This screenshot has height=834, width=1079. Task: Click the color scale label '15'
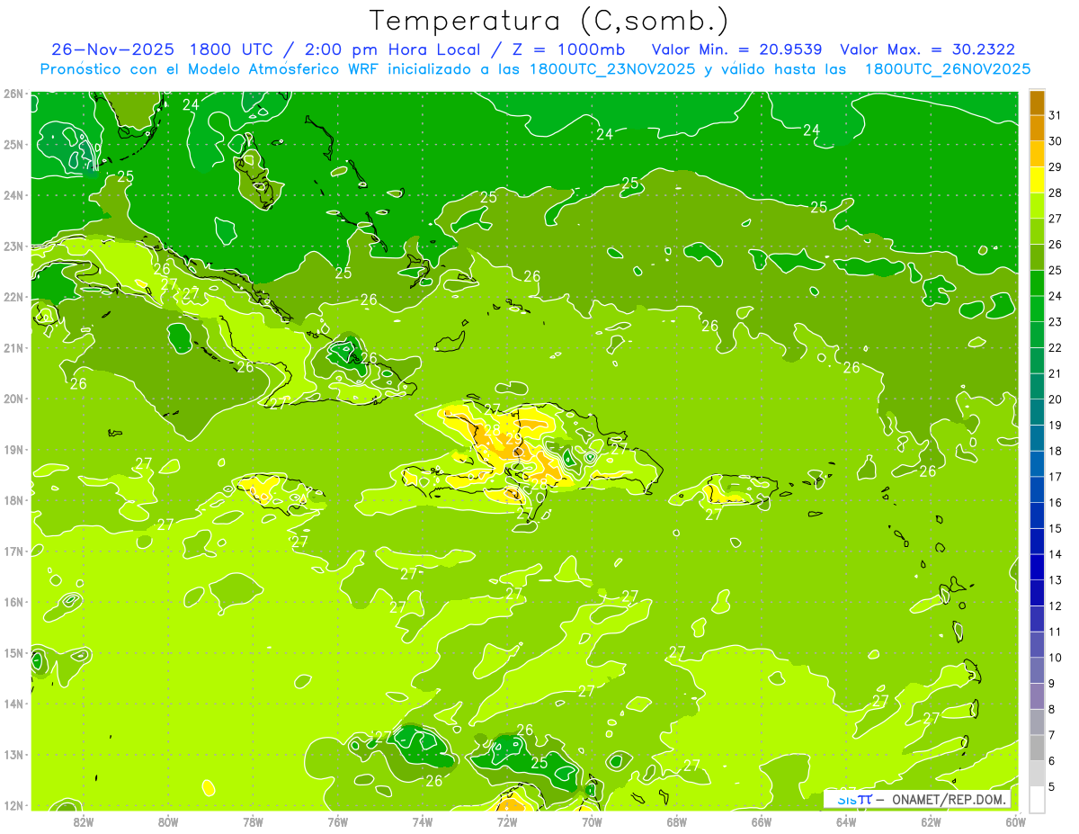pos(1056,528)
